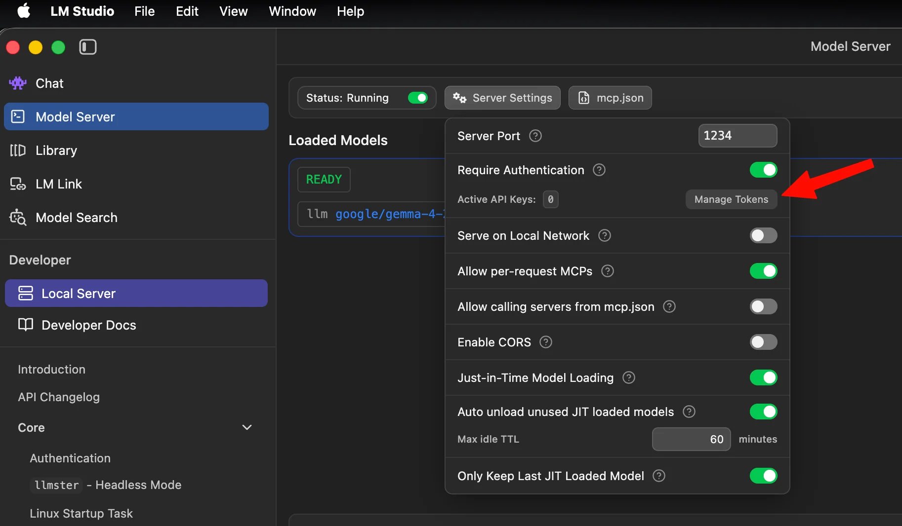The width and height of the screenshot is (902, 526).
Task: Click the Apple menu icon
Action: click(24, 11)
